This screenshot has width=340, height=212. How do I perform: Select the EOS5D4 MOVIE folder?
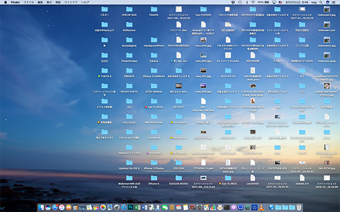pos(178,178)
